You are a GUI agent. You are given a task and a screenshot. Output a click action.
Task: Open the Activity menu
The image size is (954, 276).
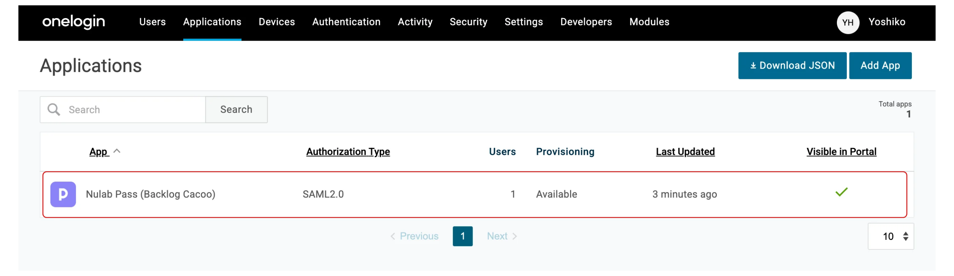click(x=415, y=22)
